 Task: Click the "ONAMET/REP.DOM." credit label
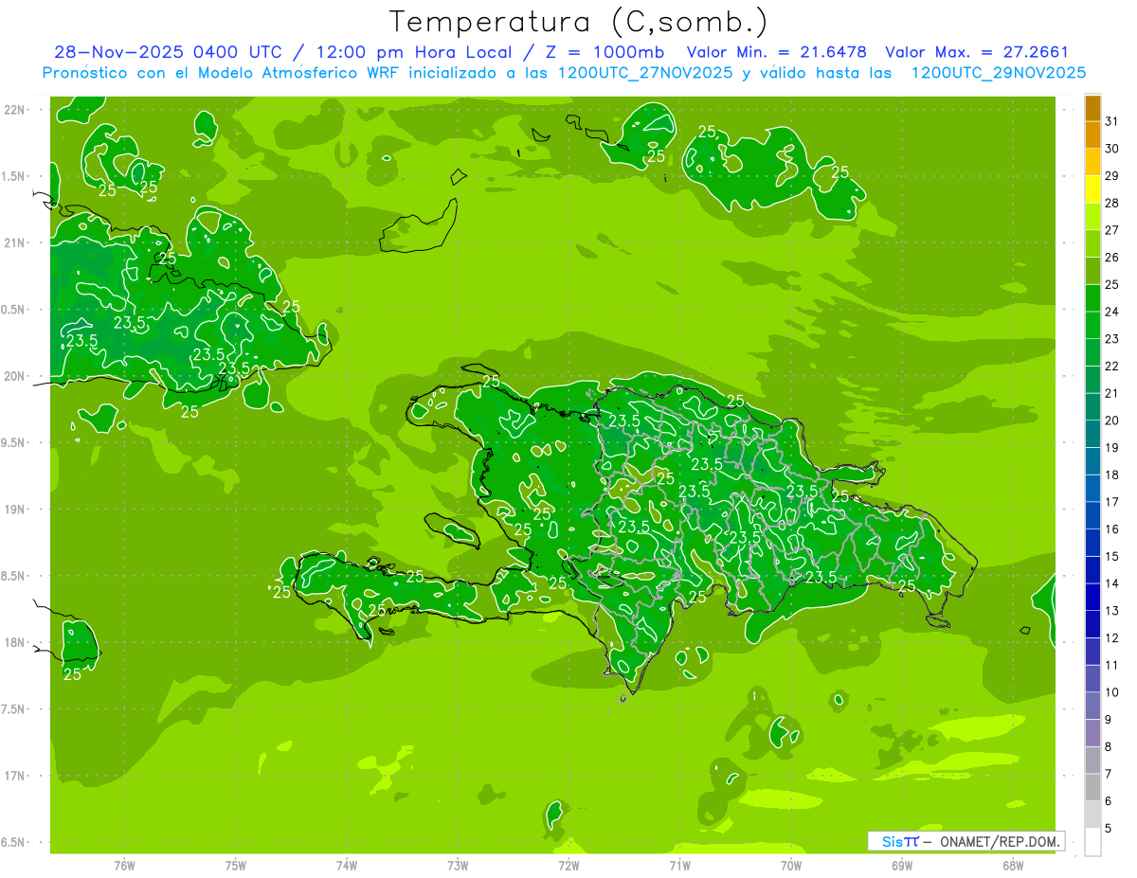click(998, 841)
